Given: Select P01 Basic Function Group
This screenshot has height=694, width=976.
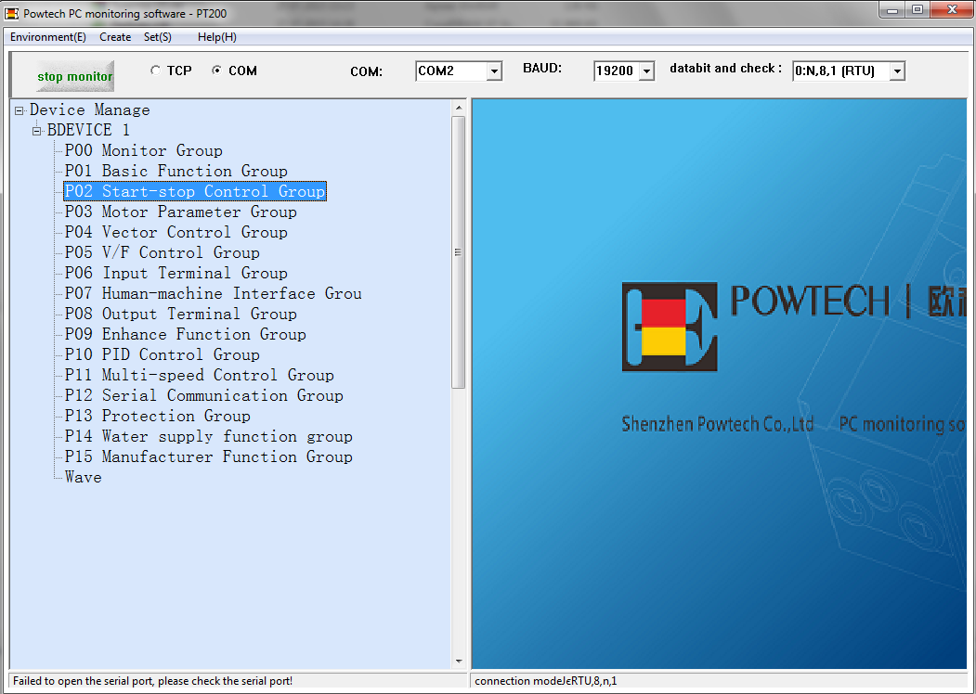Looking at the screenshot, I should point(176,171).
